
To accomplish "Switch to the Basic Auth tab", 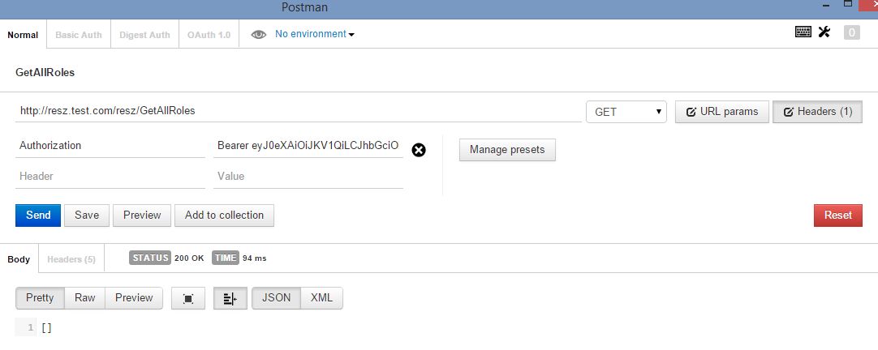I will point(79,35).
